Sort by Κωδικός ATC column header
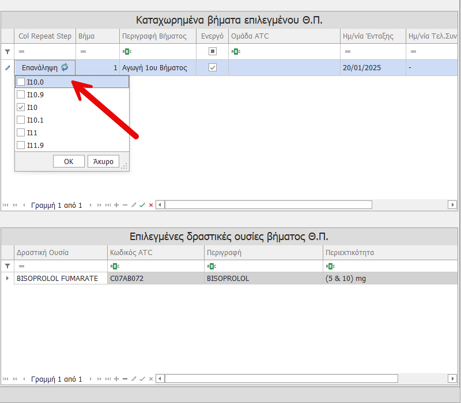This screenshot has height=403, width=461. coord(156,253)
